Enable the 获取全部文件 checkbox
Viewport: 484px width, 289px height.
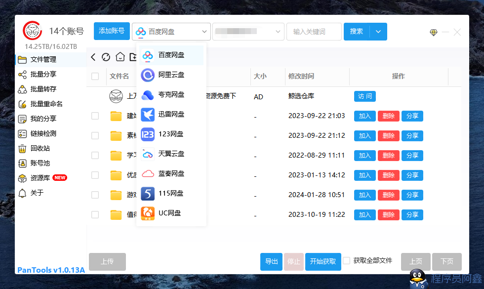[347, 261]
